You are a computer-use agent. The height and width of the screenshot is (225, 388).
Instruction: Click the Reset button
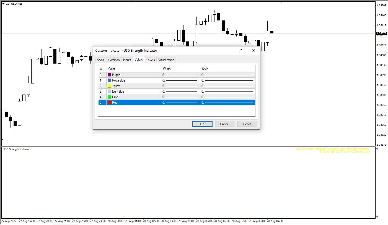[x=247, y=124]
